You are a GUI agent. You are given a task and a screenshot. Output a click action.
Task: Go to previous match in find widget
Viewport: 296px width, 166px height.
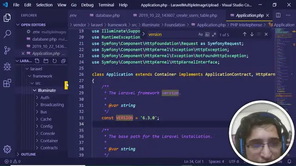point(245,34)
